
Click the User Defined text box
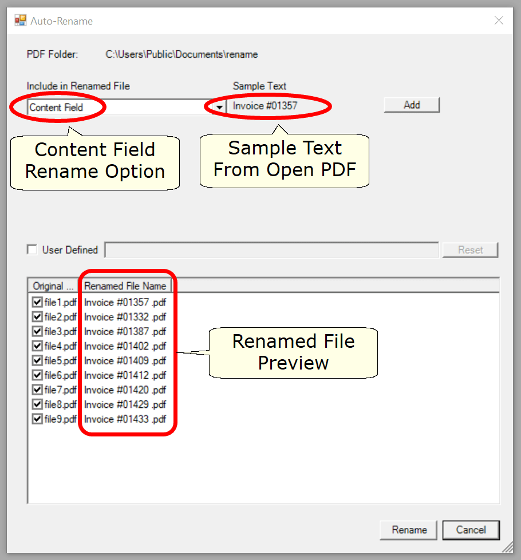(269, 249)
